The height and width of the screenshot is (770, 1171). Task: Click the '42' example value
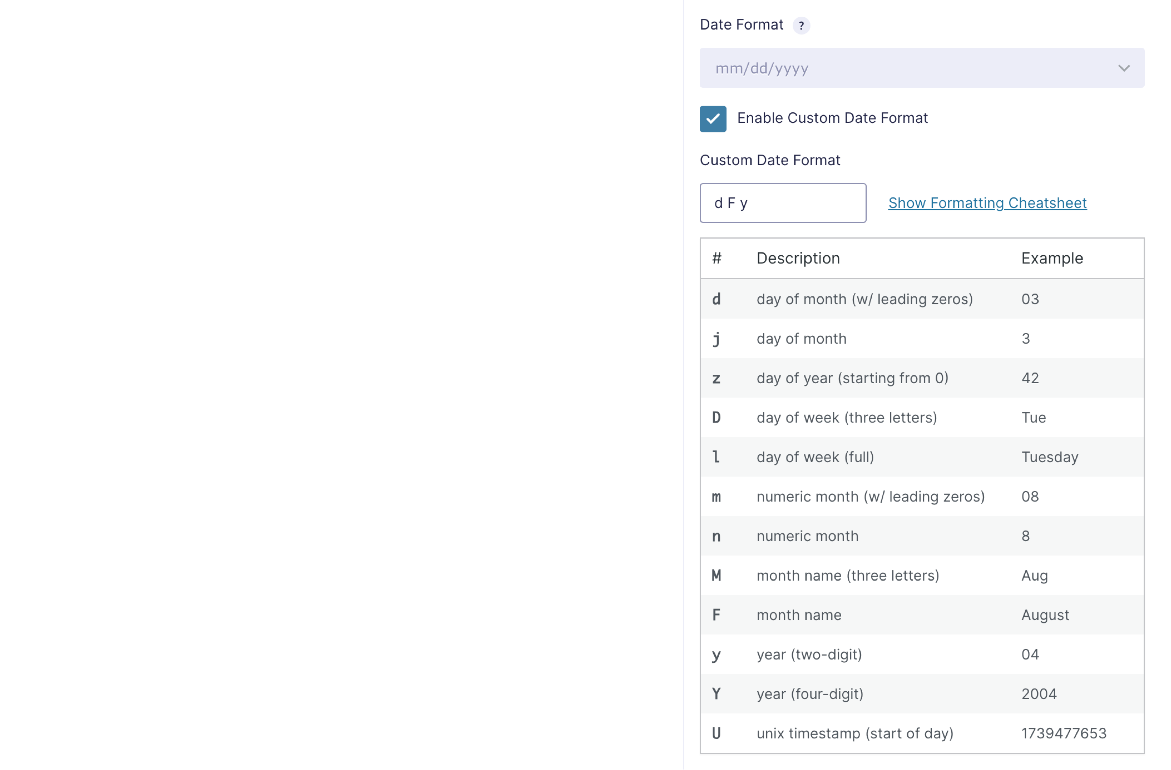coord(1030,378)
